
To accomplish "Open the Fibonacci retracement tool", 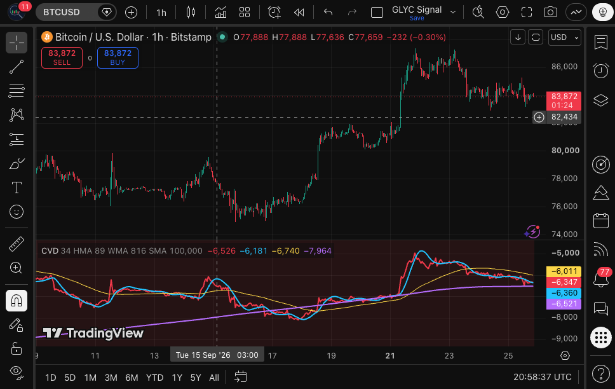I will [17, 91].
